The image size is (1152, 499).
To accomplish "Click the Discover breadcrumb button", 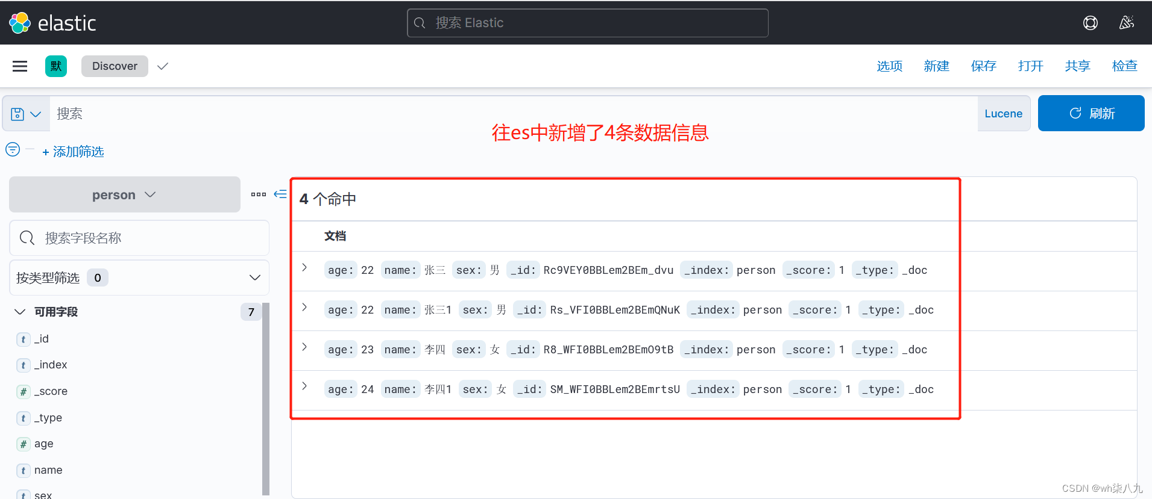I will tap(115, 66).
